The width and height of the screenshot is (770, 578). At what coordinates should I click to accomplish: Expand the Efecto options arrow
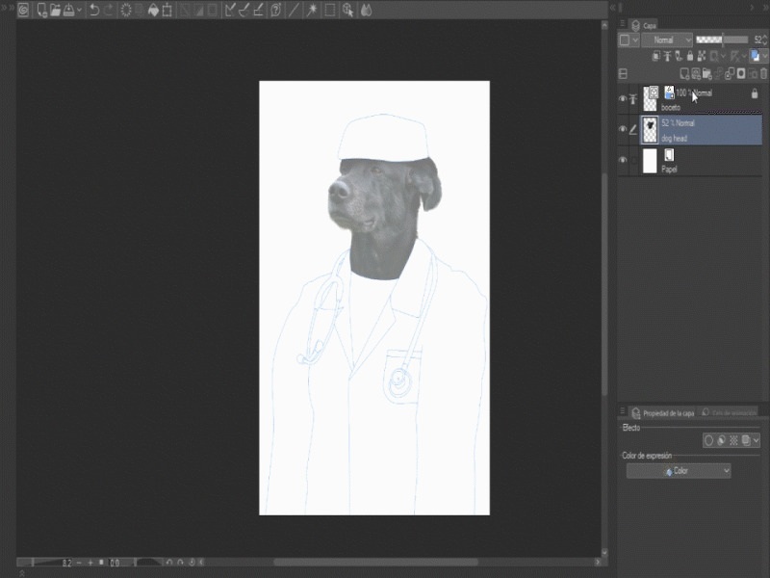(756, 440)
